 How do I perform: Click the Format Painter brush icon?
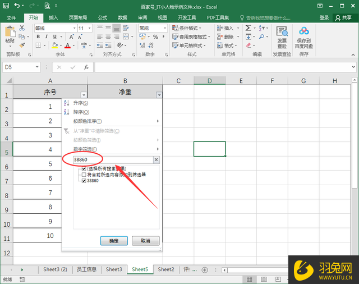coord(22,45)
